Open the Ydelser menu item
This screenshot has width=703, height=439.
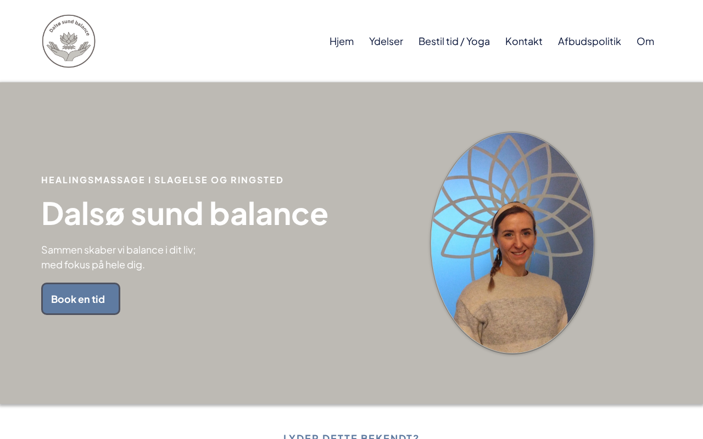click(386, 41)
